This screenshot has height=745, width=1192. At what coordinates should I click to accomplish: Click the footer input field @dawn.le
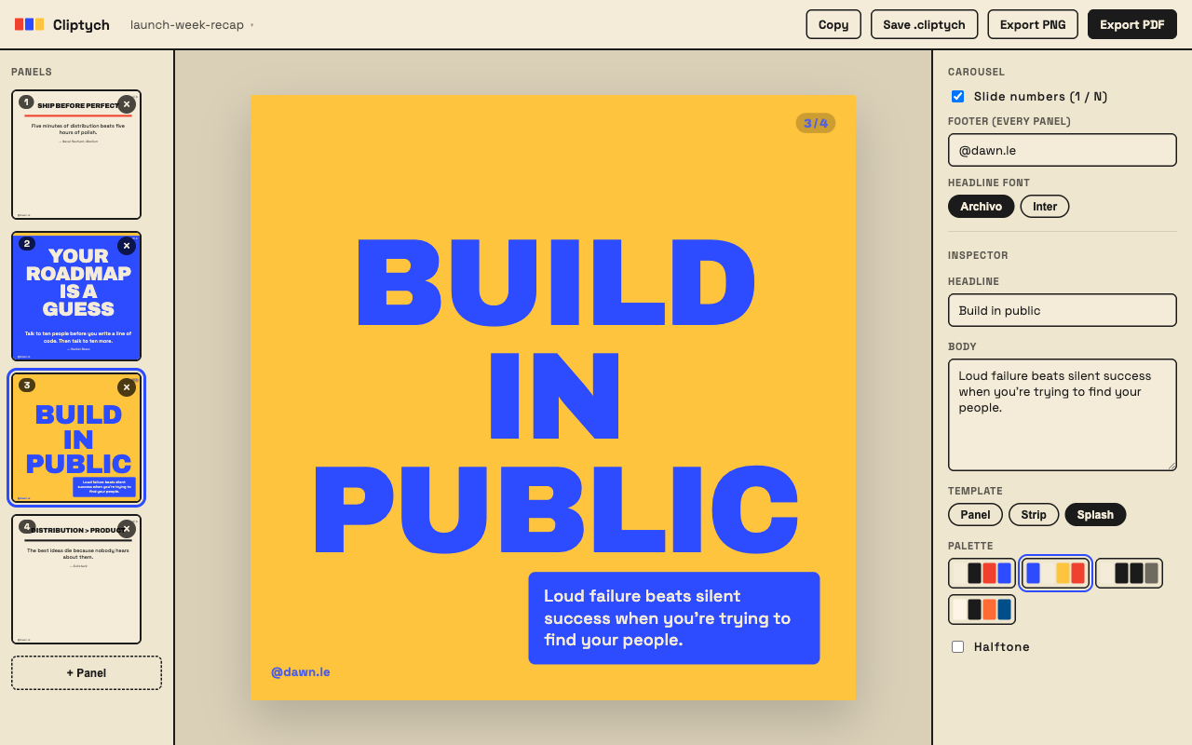click(1063, 150)
